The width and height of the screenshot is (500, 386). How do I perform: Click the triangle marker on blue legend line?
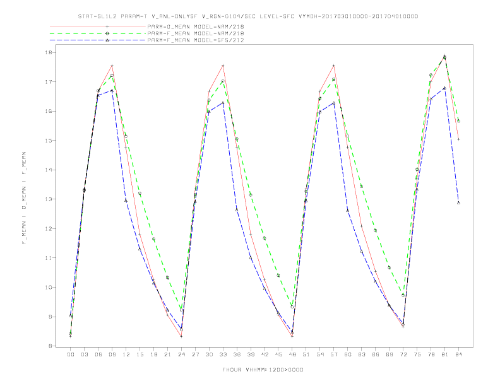107,40
